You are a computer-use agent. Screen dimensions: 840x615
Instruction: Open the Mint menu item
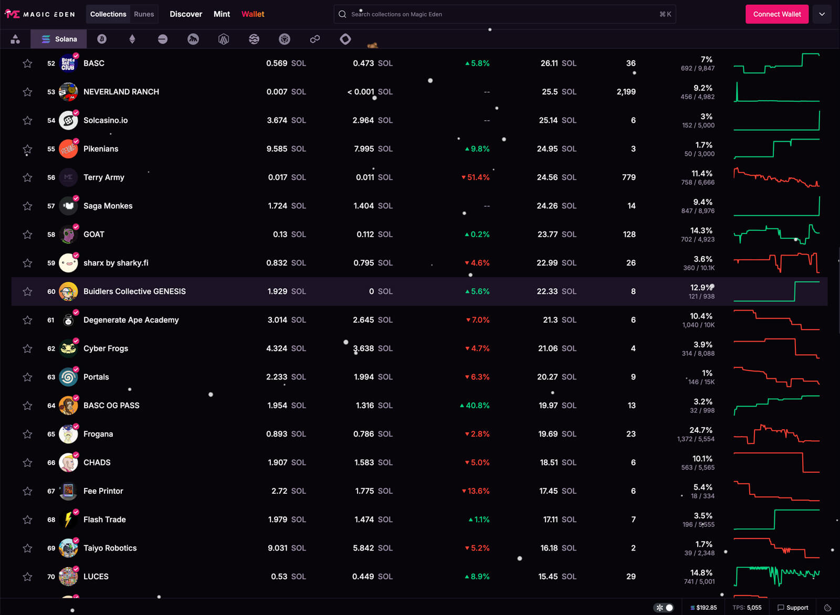point(222,14)
